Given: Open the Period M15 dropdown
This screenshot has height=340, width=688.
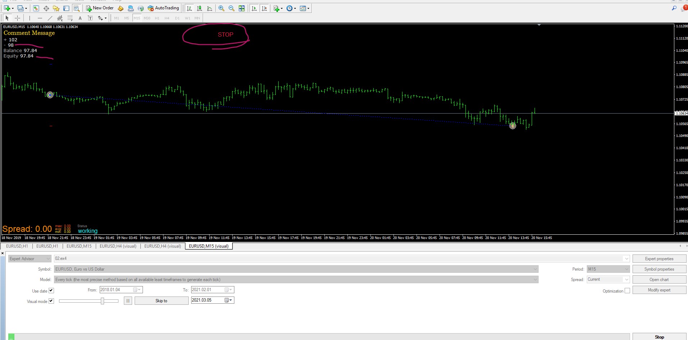Looking at the screenshot, I should [608, 269].
